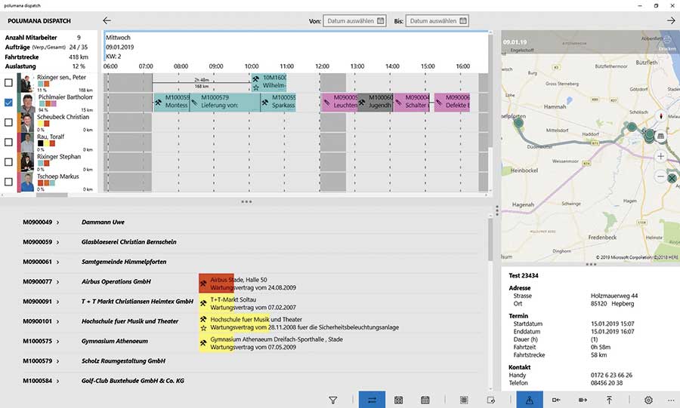The width and height of the screenshot is (680, 408).
Task: Click the vertical scrollbar of the order list
Action: (x=490, y=239)
